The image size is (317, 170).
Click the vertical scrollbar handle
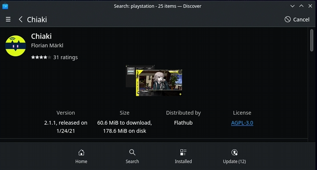tap(311, 40)
